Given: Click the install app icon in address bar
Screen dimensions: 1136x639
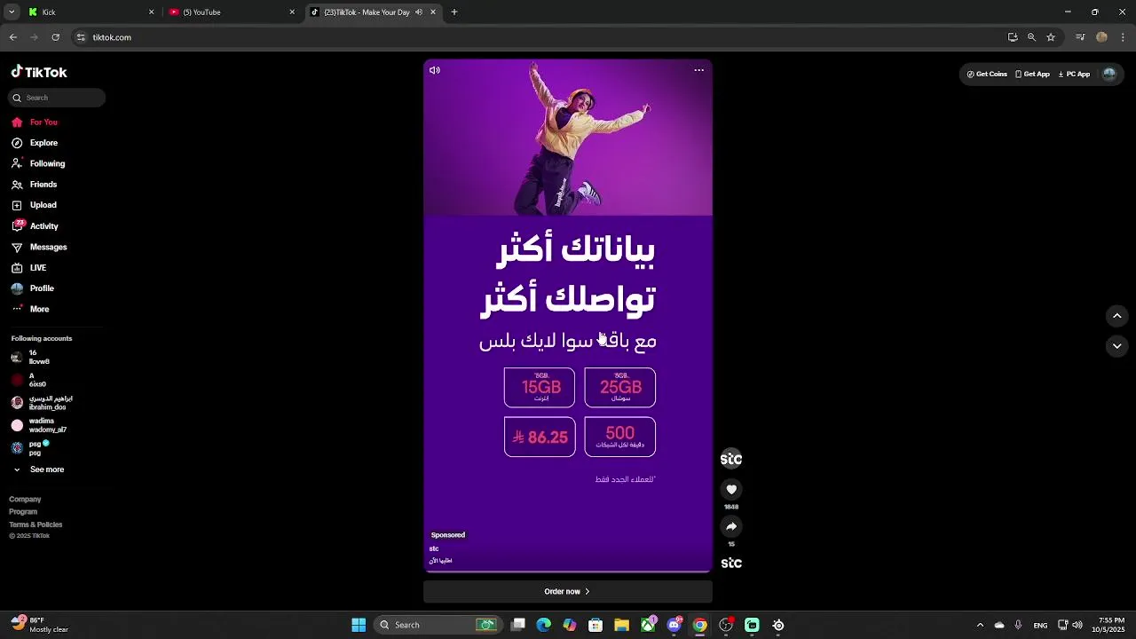Looking at the screenshot, I should 1013,37.
